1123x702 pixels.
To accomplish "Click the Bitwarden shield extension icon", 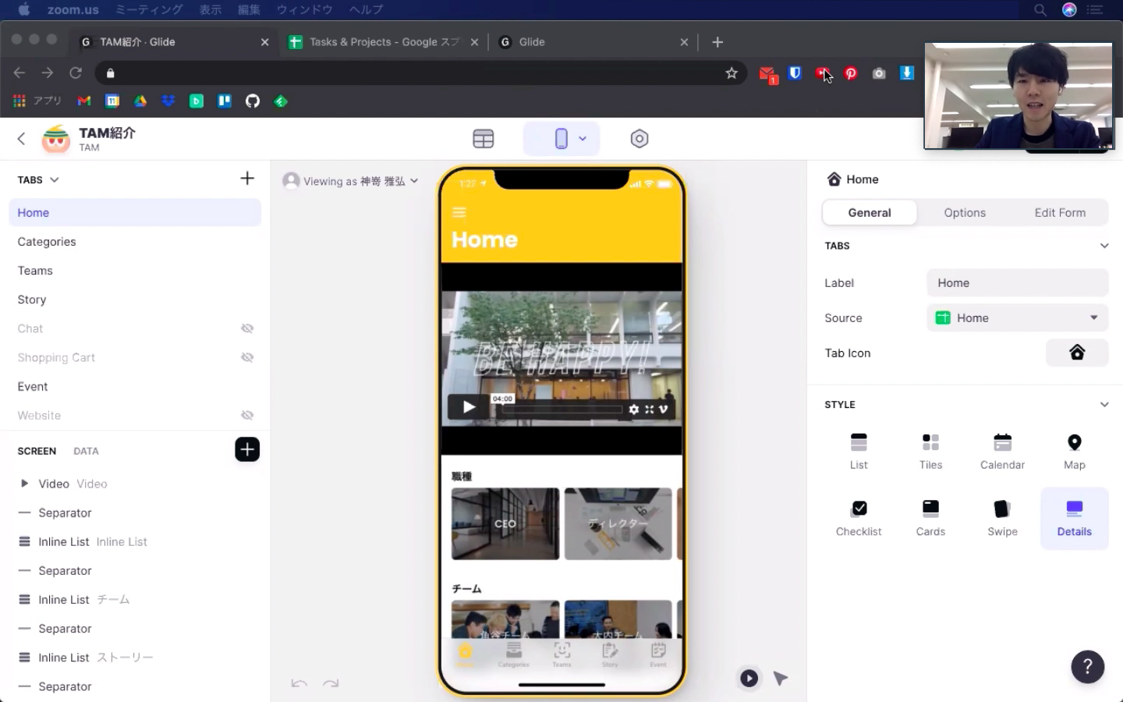I will coord(795,73).
